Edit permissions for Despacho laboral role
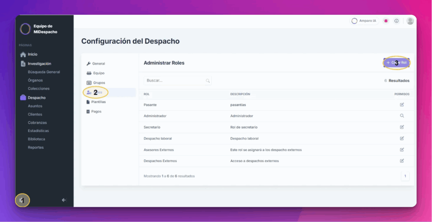 coord(402,138)
